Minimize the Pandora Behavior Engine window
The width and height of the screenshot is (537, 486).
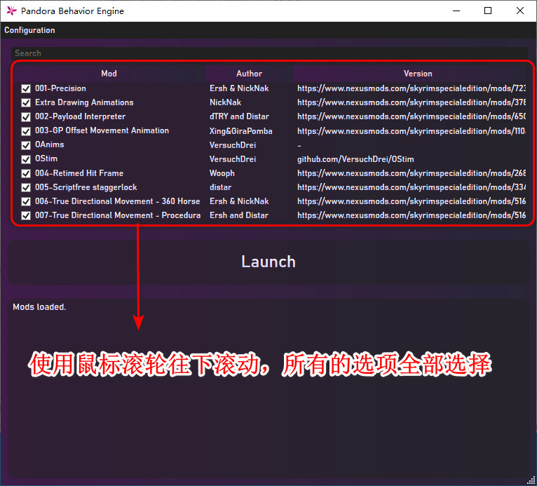point(456,11)
